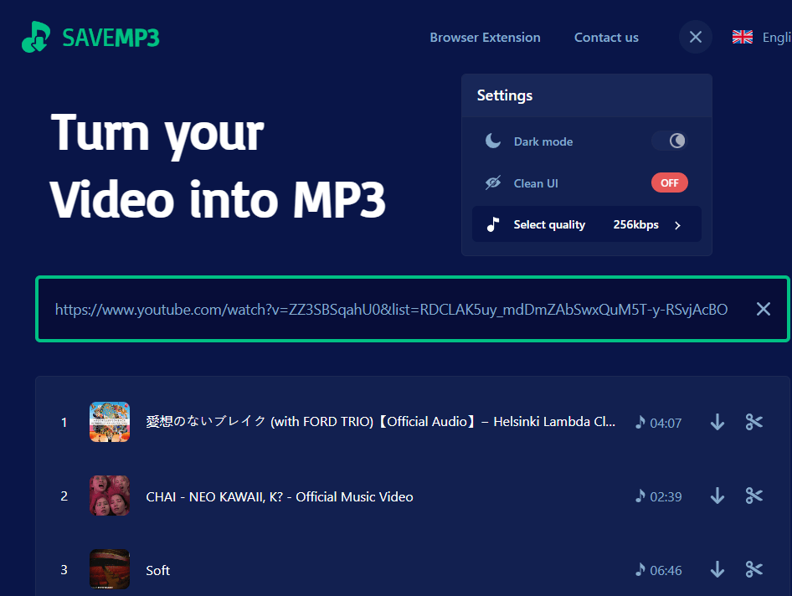Close the settings panel with X button
The width and height of the screenshot is (792, 596).
(695, 37)
